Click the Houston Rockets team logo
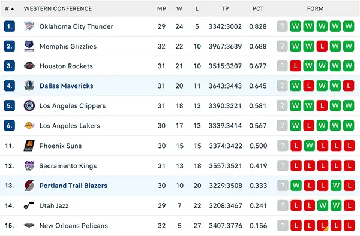Screen dimensions: 360x236 click(x=29, y=66)
